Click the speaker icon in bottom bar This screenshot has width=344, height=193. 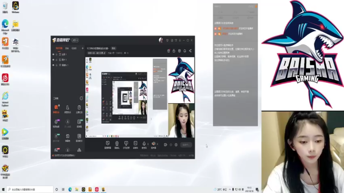[154, 144]
